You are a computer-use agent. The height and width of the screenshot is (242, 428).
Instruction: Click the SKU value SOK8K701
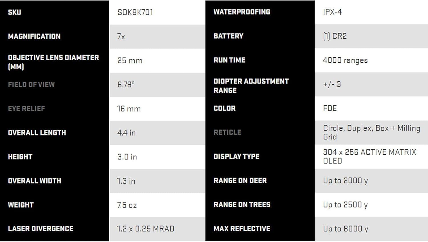point(135,12)
